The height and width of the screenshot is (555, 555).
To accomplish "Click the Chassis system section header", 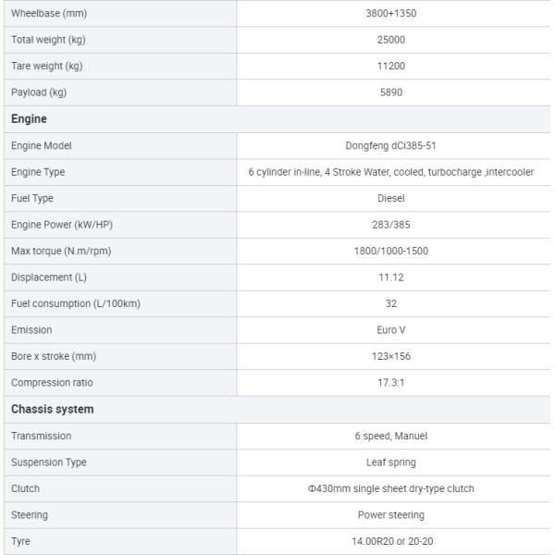I will (x=52, y=409).
